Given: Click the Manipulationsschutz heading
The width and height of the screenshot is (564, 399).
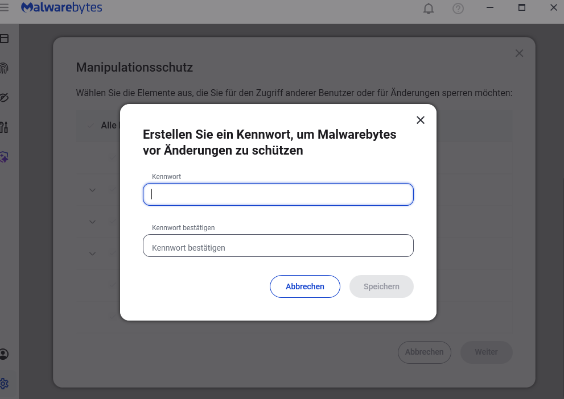Looking at the screenshot, I should pos(134,67).
